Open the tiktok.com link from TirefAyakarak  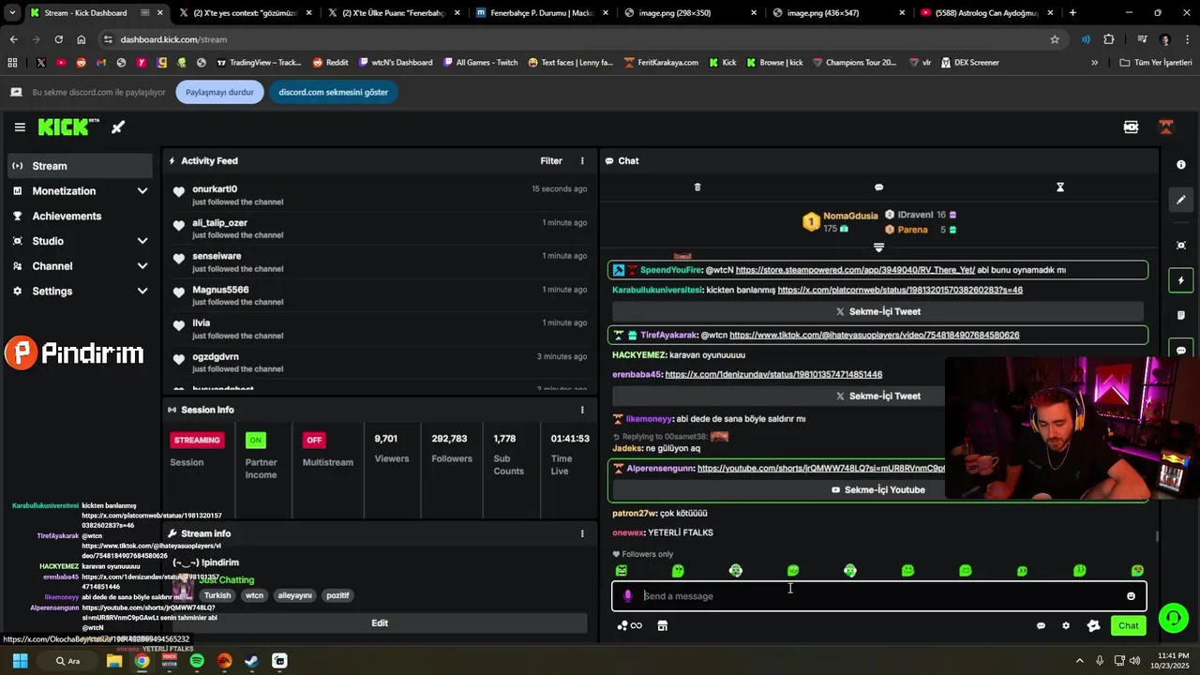pyautogui.click(x=874, y=336)
